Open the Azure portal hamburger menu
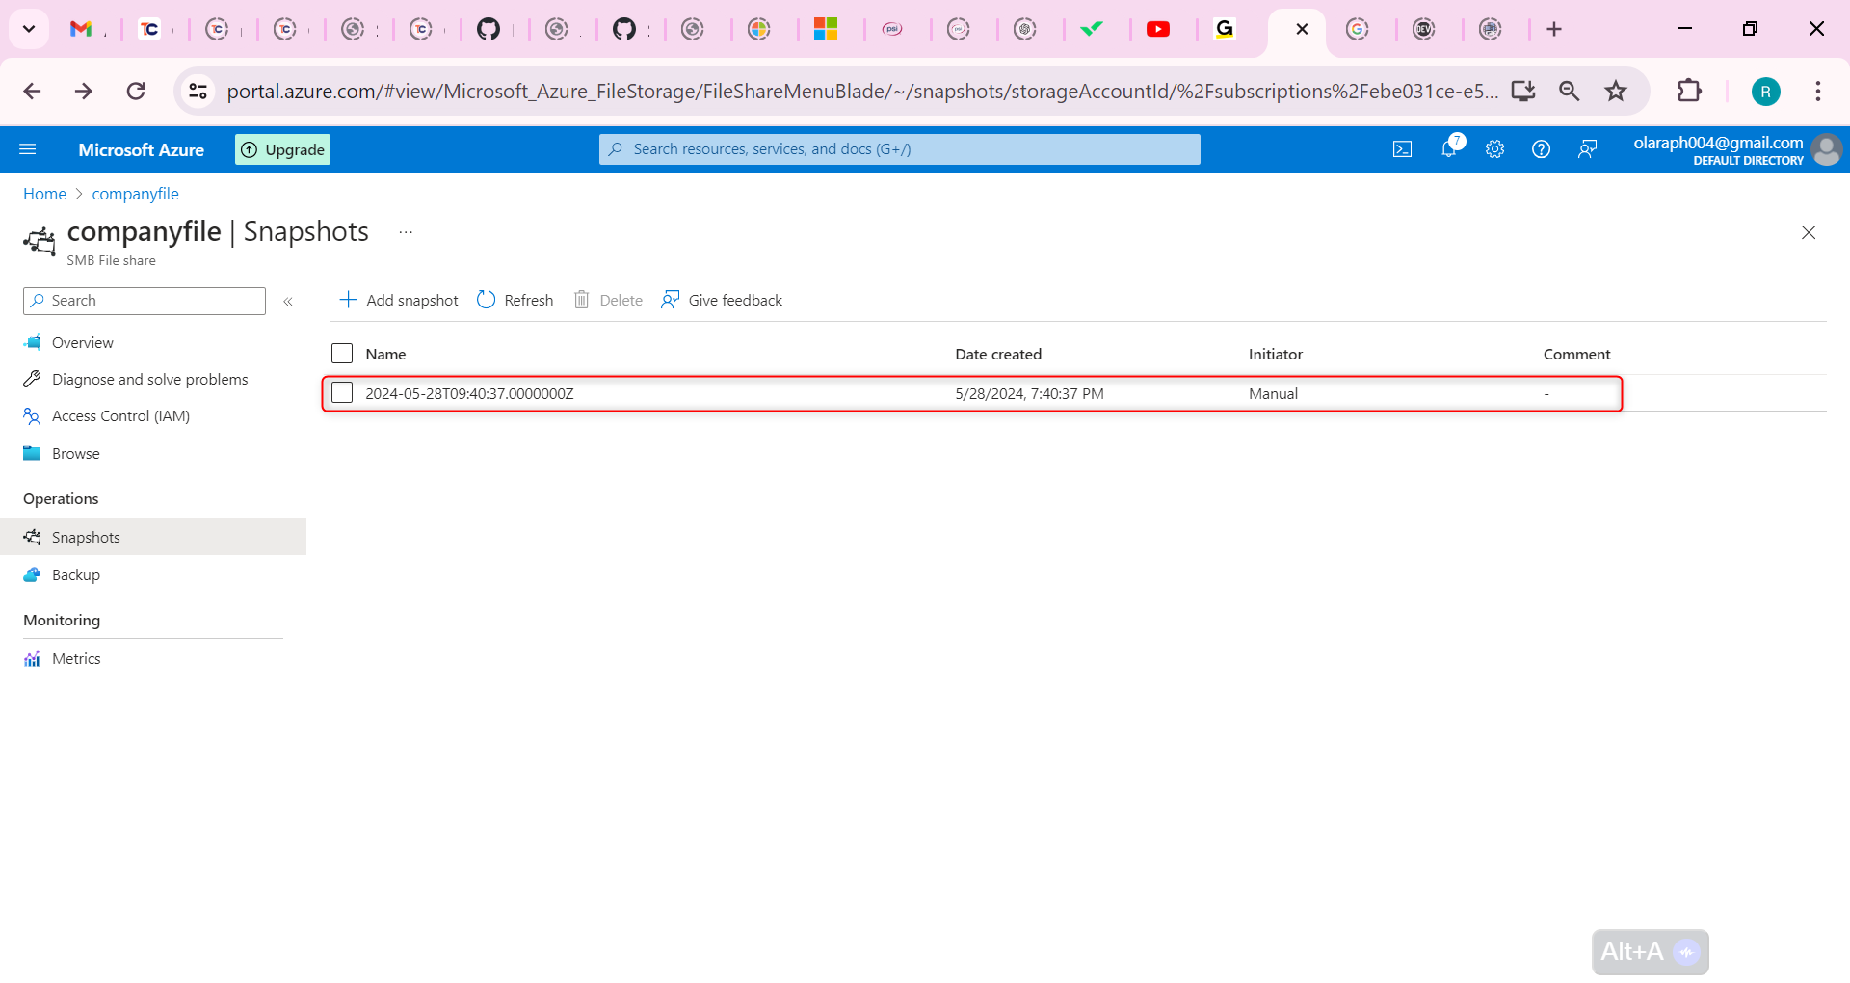 coord(28,149)
